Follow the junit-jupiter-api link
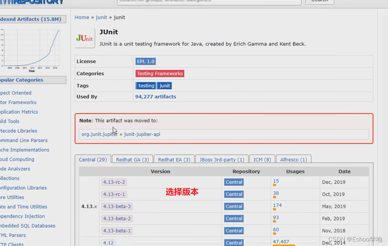Image resolution: width=388 pixels, height=246 pixels. click(142, 134)
